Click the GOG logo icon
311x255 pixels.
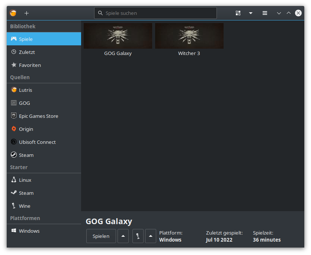click(14, 103)
